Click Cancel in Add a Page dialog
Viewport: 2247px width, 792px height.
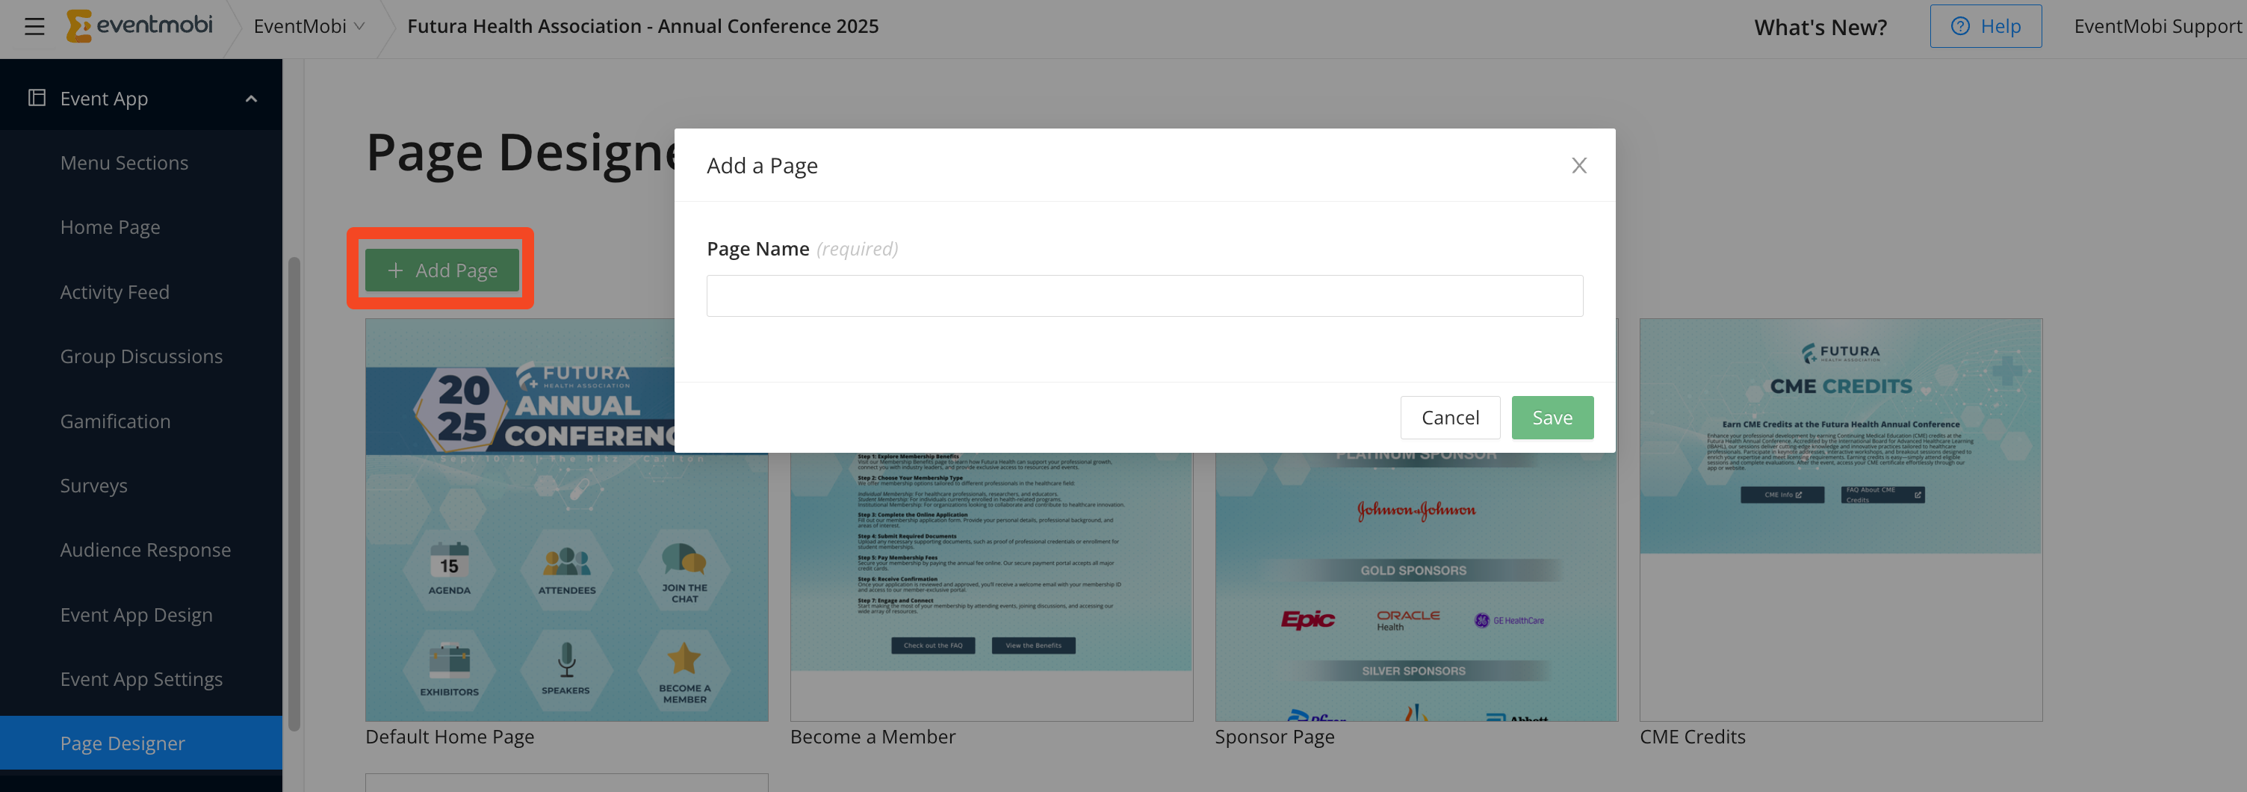1450,418
